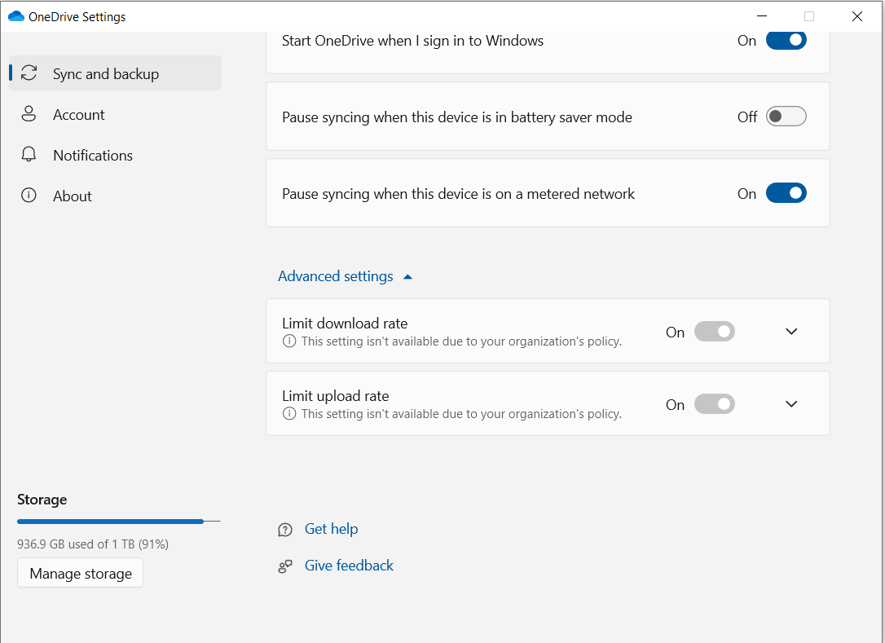Click the OneDrive cloud icon in title bar
Screen dimensions: 885x643
pyautogui.click(x=15, y=16)
